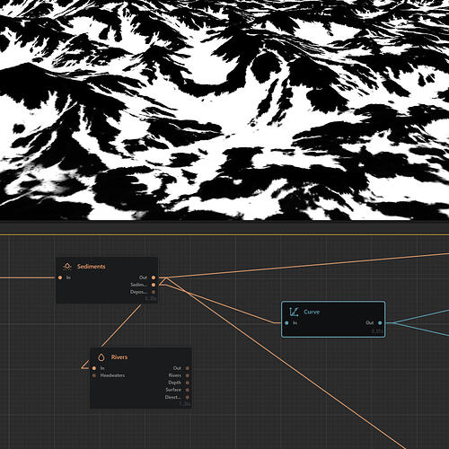
Task: Select the Curve node by its title
Action: (x=312, y=312)
